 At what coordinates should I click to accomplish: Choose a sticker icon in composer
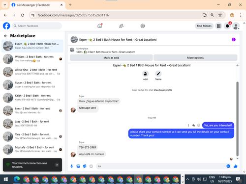[x=85, y=166]
